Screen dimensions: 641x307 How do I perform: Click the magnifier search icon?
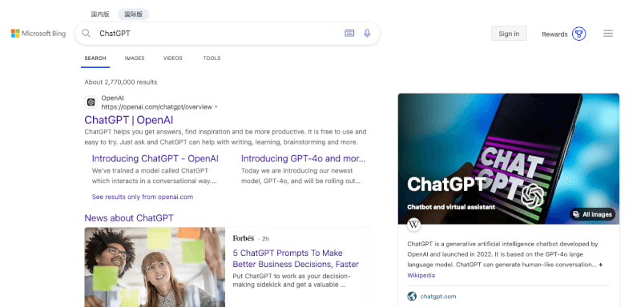click(x=86, y=34)
